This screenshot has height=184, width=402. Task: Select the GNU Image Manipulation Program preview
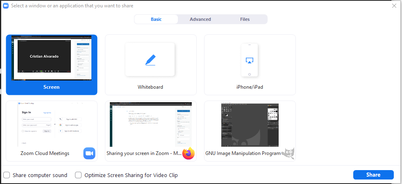point(250,125)
